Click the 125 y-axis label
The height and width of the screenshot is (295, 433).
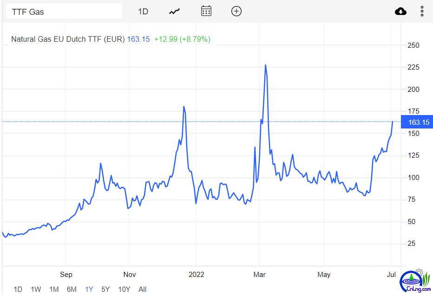(x=413, y=155)
